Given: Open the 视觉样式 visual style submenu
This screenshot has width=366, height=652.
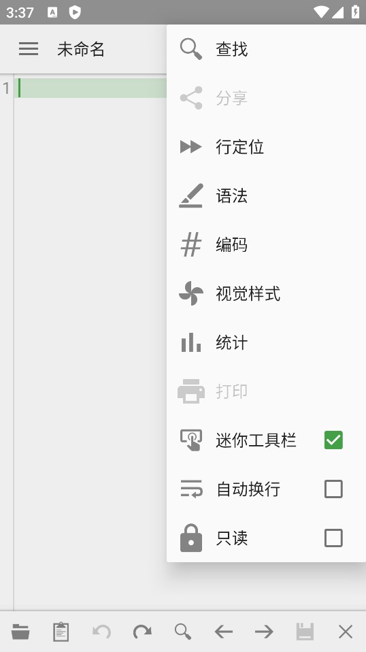Looking at the screenshot, I should click(x=266, y=293).
